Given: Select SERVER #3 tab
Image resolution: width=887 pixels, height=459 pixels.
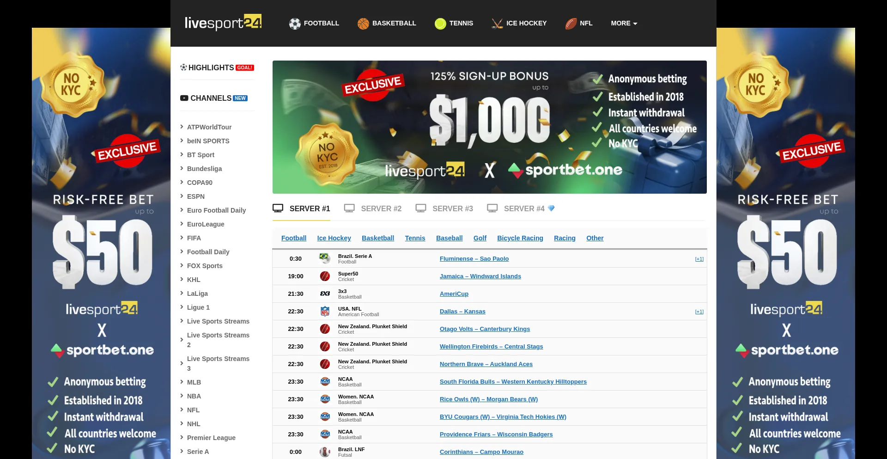Looking at the screenshot, I should coord(444,208).
